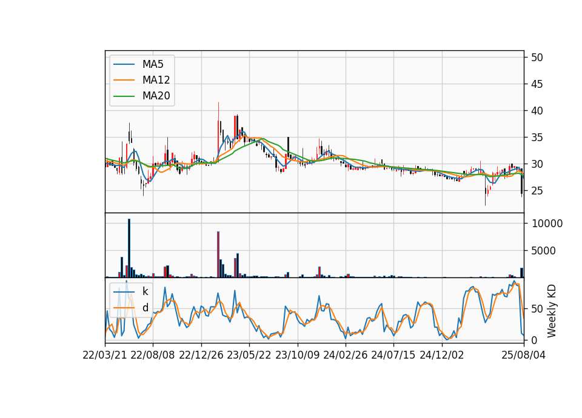Image resolution: width=582 pixels, height=418 pixels.
Task: Click the orange MA12 legend line sample
Action: (x=124, y=80)
